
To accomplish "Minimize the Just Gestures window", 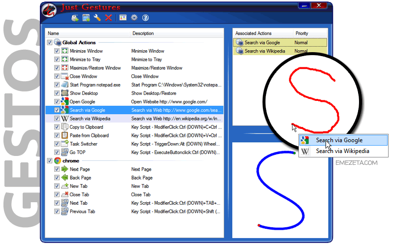I will point(304,5).
